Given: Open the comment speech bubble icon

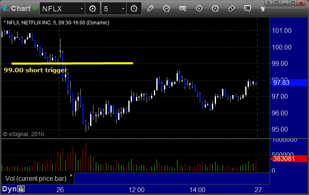Looking at the screenshot, I should point(248,9).
